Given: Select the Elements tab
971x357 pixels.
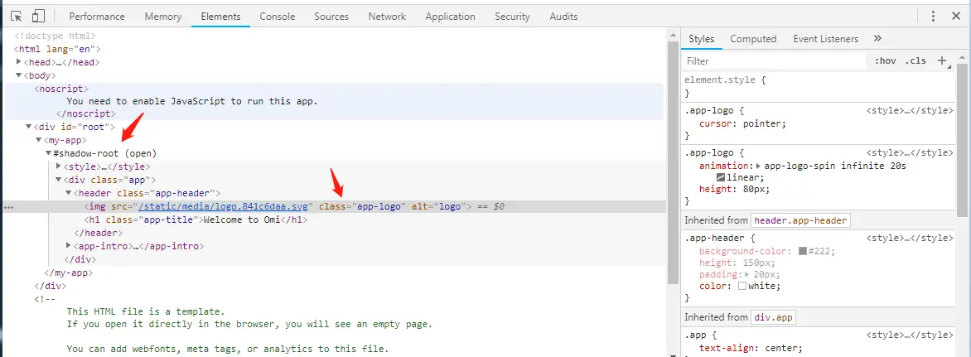Looking at the screenshot, I should [220, 17].
